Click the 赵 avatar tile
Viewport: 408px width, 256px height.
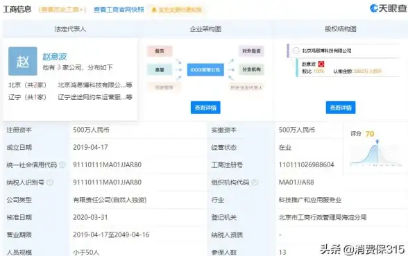[23, 61]
